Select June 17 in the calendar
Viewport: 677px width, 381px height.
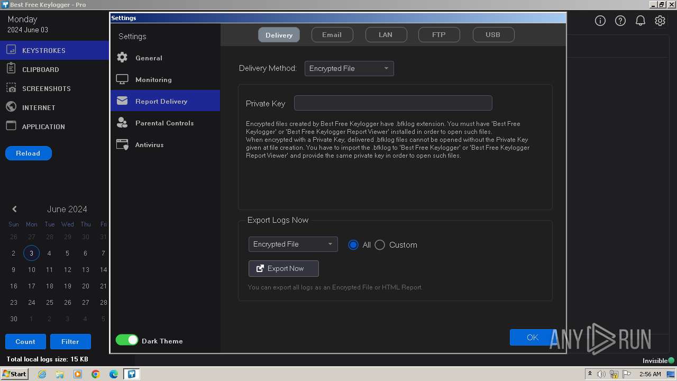(31, 286)
